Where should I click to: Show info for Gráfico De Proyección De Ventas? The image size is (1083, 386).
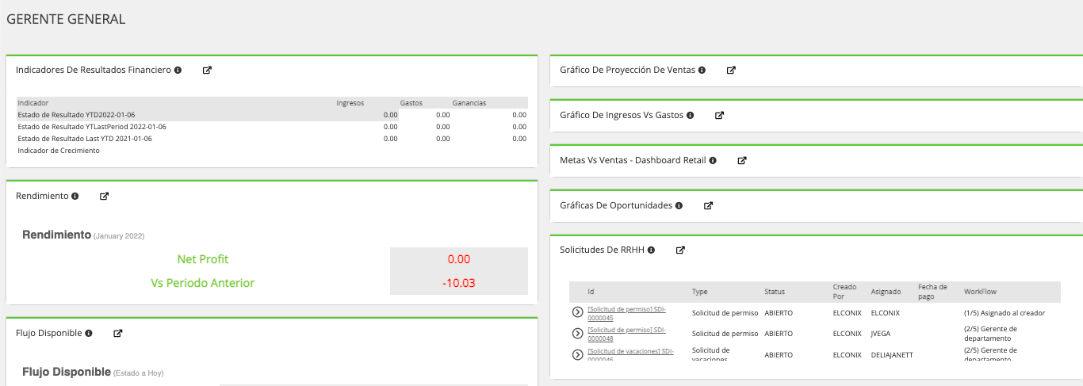point(702,70)
